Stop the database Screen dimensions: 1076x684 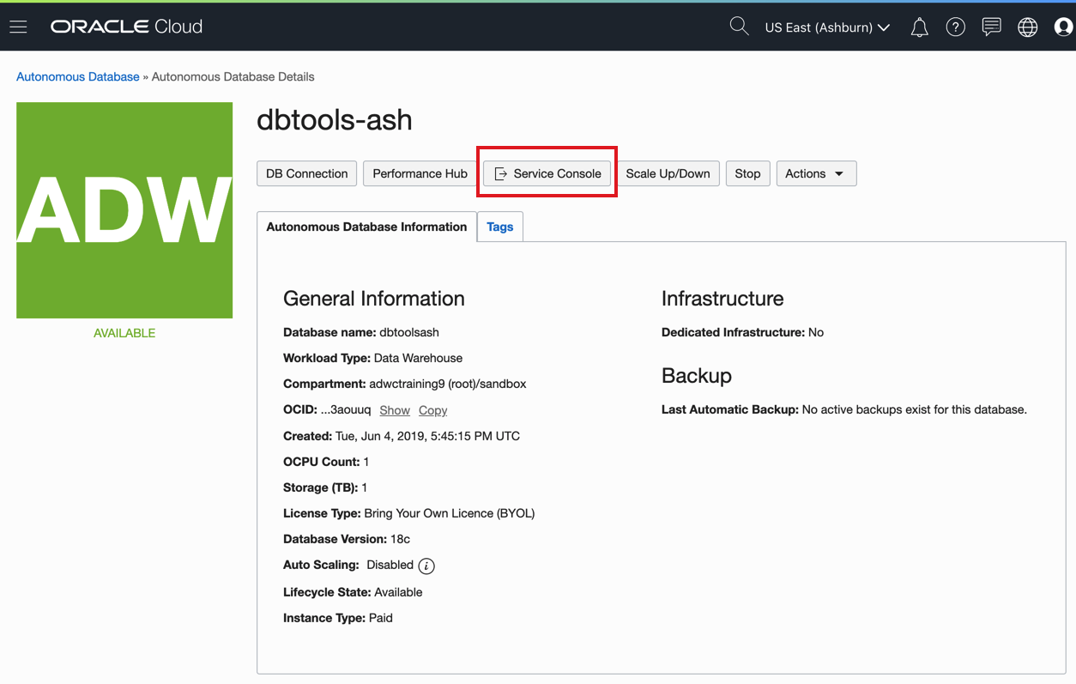[x=747, y=173]
